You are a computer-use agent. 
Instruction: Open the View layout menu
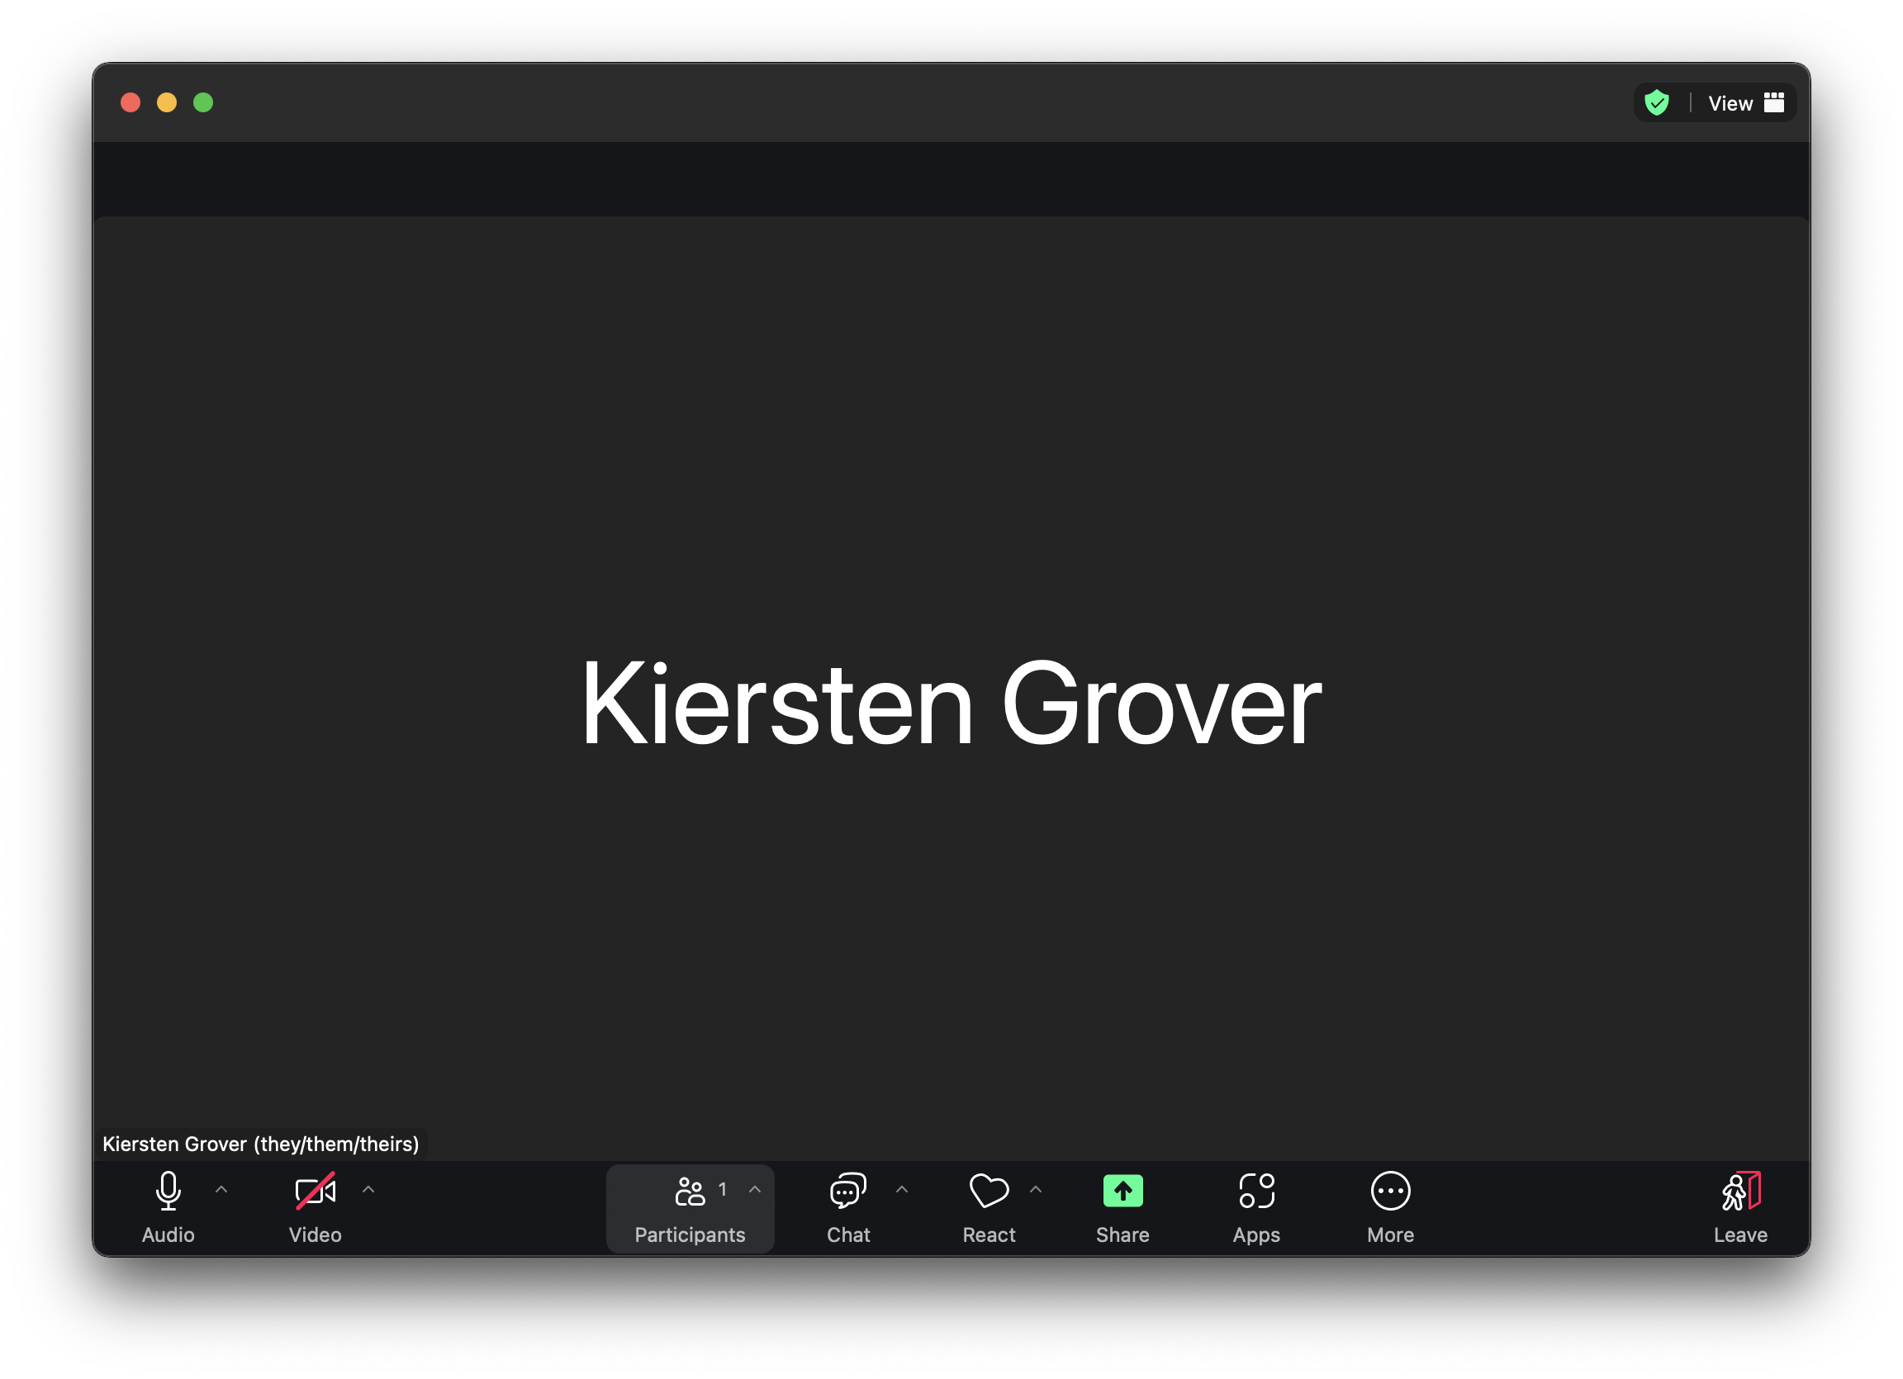coord(1745,103)
